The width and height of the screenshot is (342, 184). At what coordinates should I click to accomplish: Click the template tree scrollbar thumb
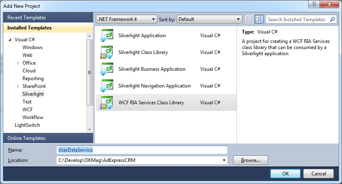pos(89,72)
